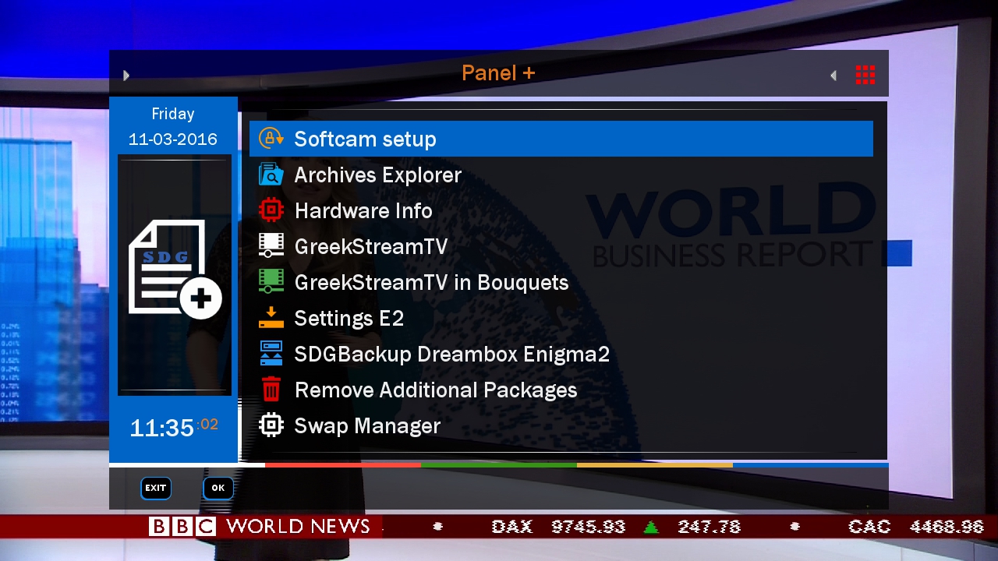998x561 pixels.
Task: Click the EXIT button
Action: click(x=156, y=488)
